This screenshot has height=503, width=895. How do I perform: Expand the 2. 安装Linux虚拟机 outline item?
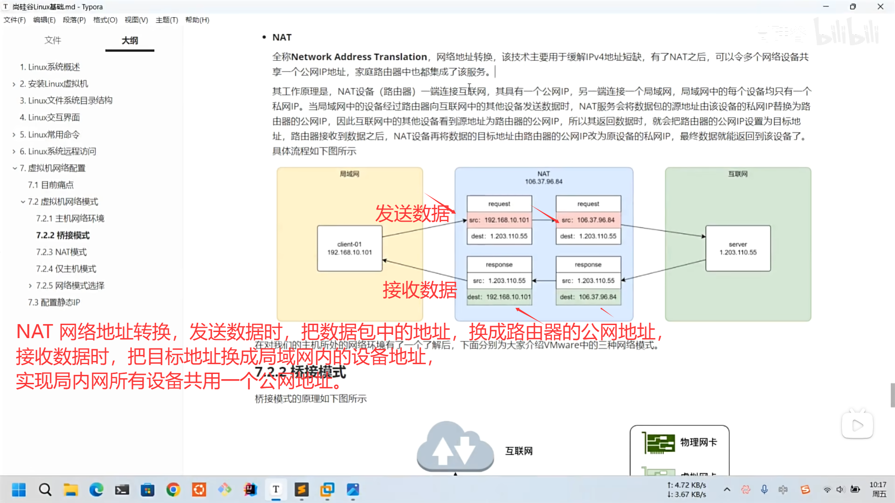[x=14, y=84]
